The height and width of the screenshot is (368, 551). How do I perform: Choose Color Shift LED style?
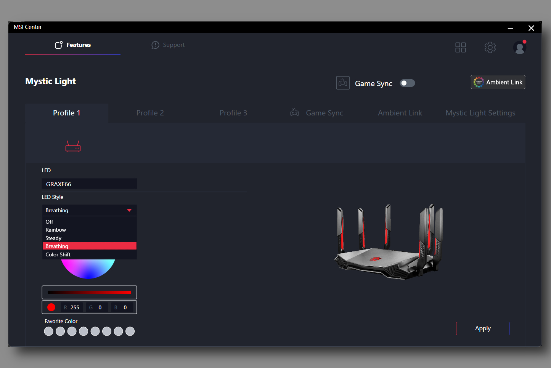tap(89, 254)
